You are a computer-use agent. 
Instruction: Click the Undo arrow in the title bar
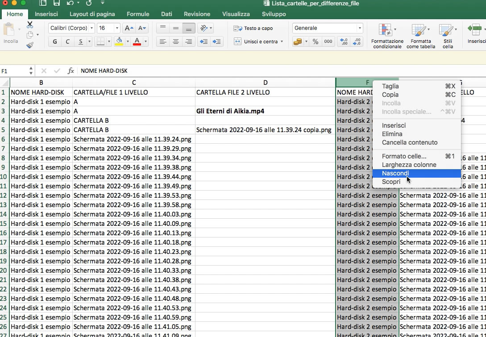[x=70, y=4]
